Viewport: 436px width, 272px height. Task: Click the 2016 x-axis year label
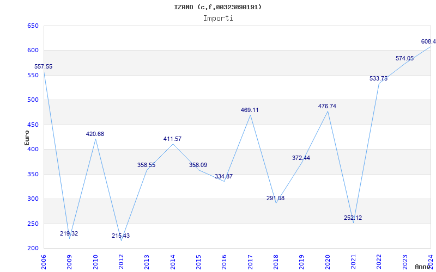pos(225,262)
